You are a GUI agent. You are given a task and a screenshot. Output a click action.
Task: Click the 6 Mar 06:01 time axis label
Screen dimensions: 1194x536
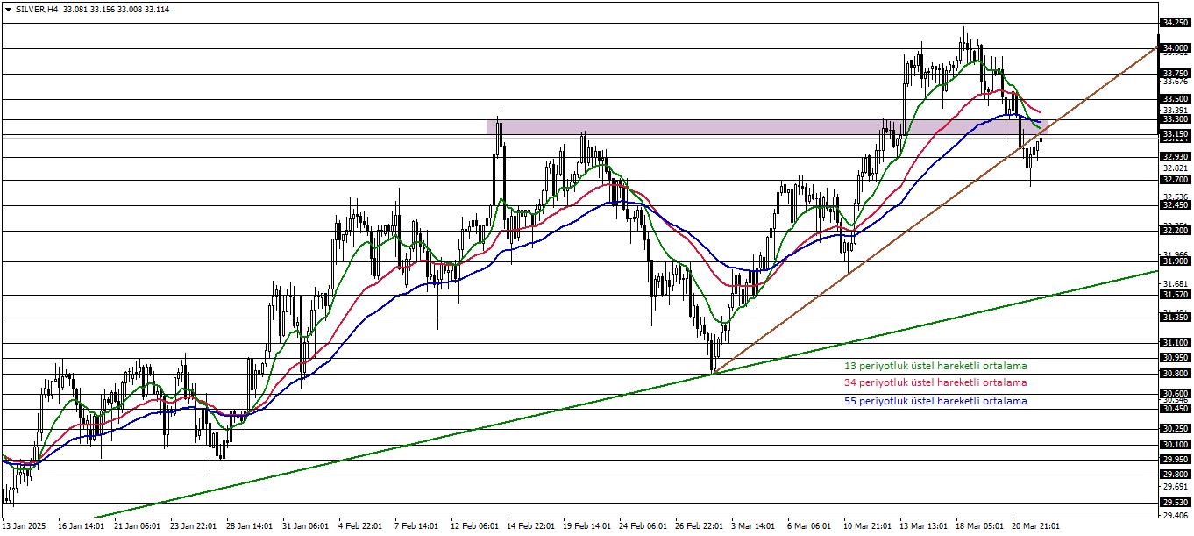[x=809, y=526]
